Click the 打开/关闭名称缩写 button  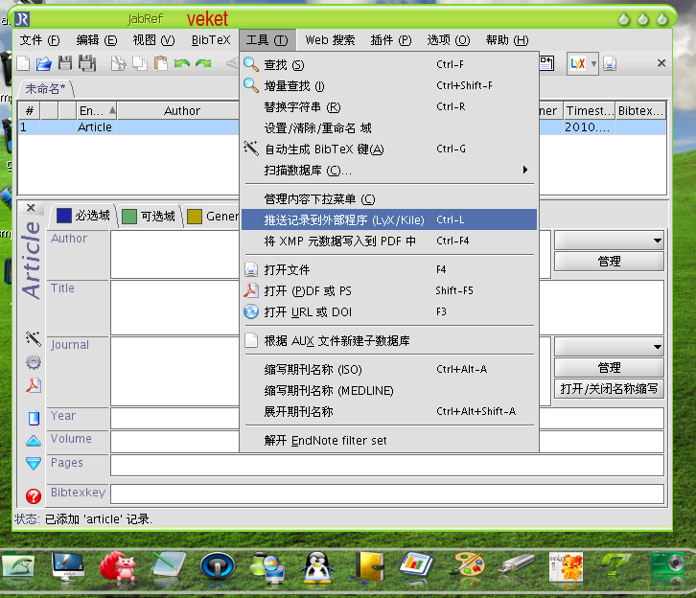pyautogui.click(x=609, y=389)
